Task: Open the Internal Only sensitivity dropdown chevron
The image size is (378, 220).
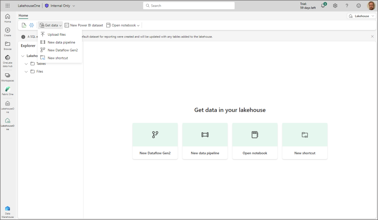Action: (74, 6)
